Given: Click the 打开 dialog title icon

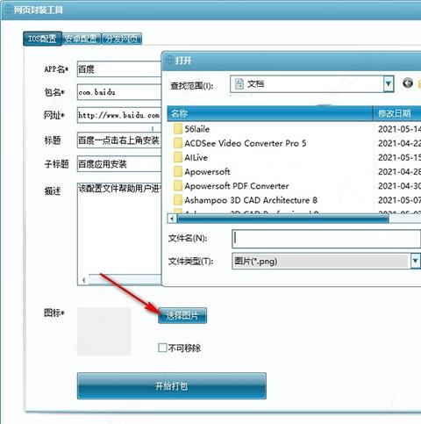Looking at the screenshot, I should pos(169,61).
